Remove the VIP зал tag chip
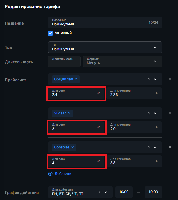Viewport: 178px width, 200px height. click(x=69, y=113)
